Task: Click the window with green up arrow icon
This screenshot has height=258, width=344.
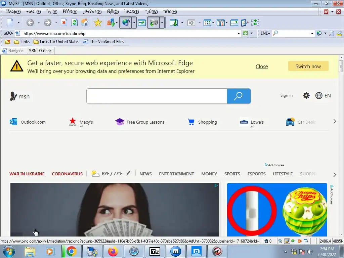Action: 234,23
